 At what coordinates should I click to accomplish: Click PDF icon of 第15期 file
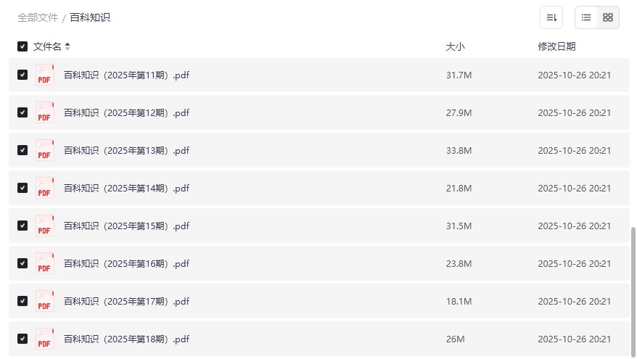click(45, 226)
